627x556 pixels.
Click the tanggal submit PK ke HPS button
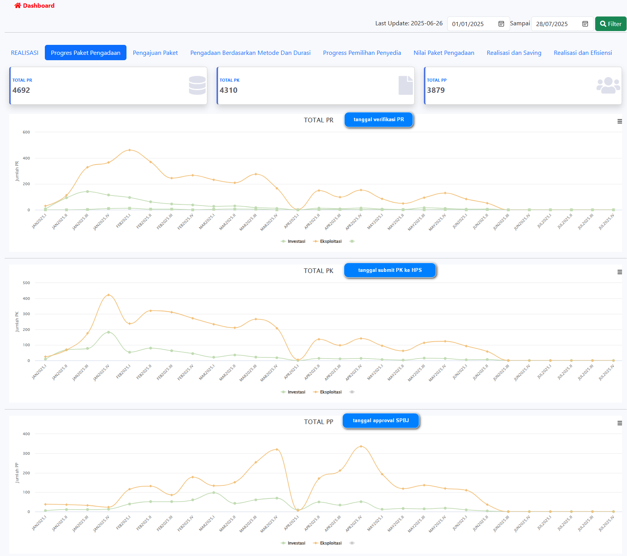point(390,270)
